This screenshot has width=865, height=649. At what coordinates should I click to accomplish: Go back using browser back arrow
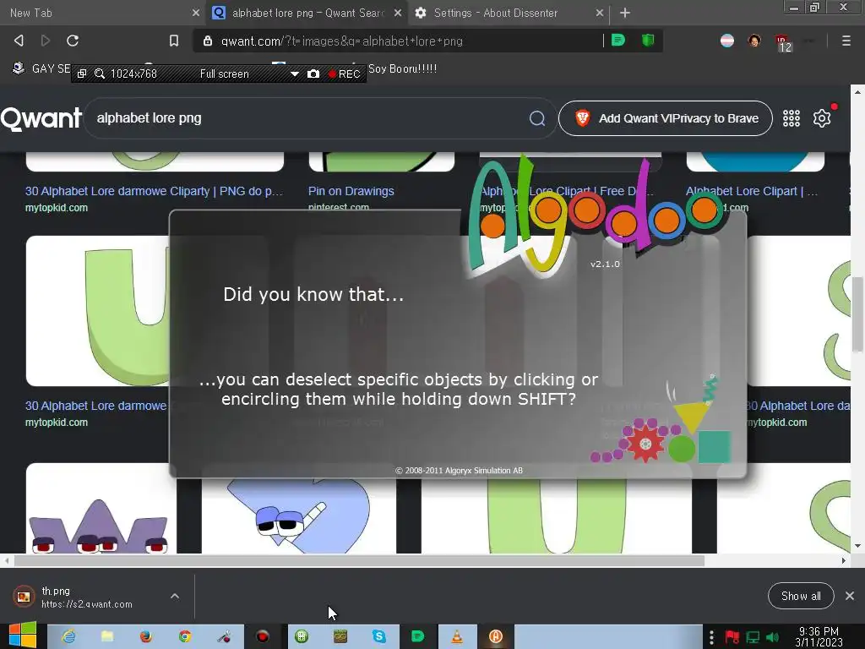tap(19, 41)
